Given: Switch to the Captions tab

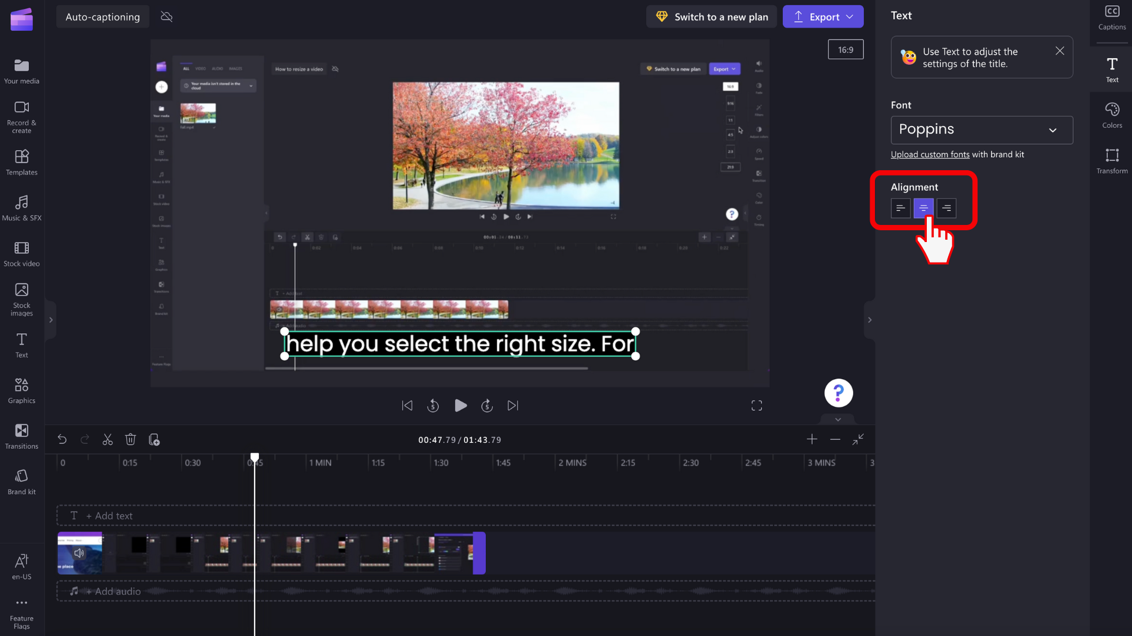Looking at the screenshot, I should click(1112, 17).
